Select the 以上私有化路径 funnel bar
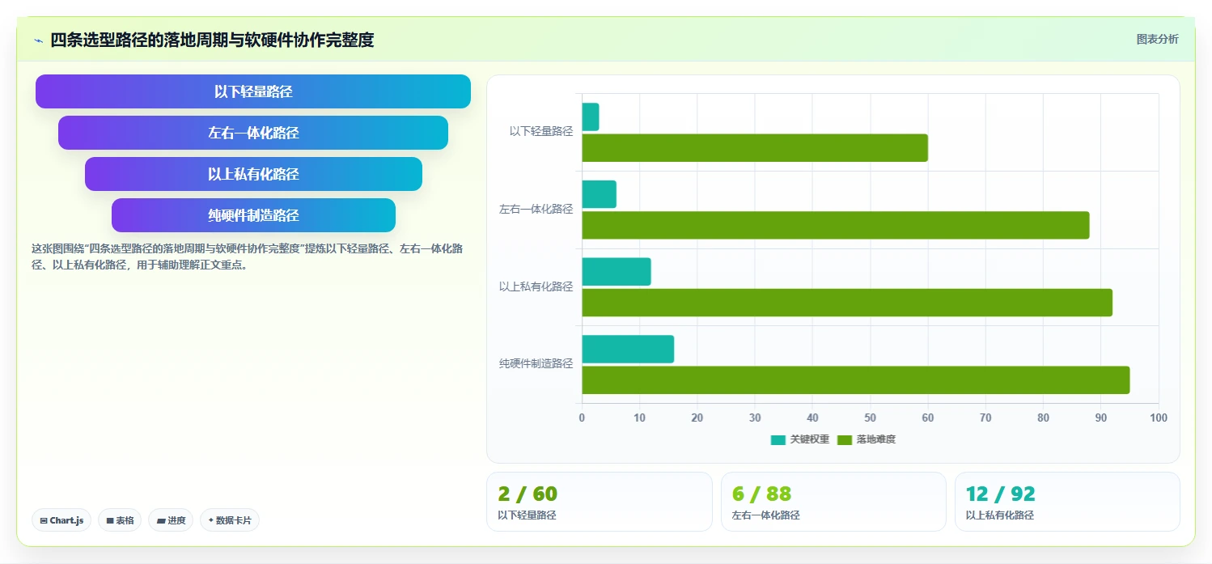This screenshot has width=1212, height=564. tap(253, 174)
